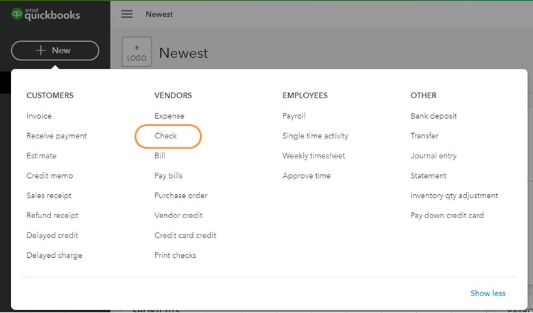Select Check under Vendors
The width and height of the screenshot is (533, 313).
pos(166,136)
